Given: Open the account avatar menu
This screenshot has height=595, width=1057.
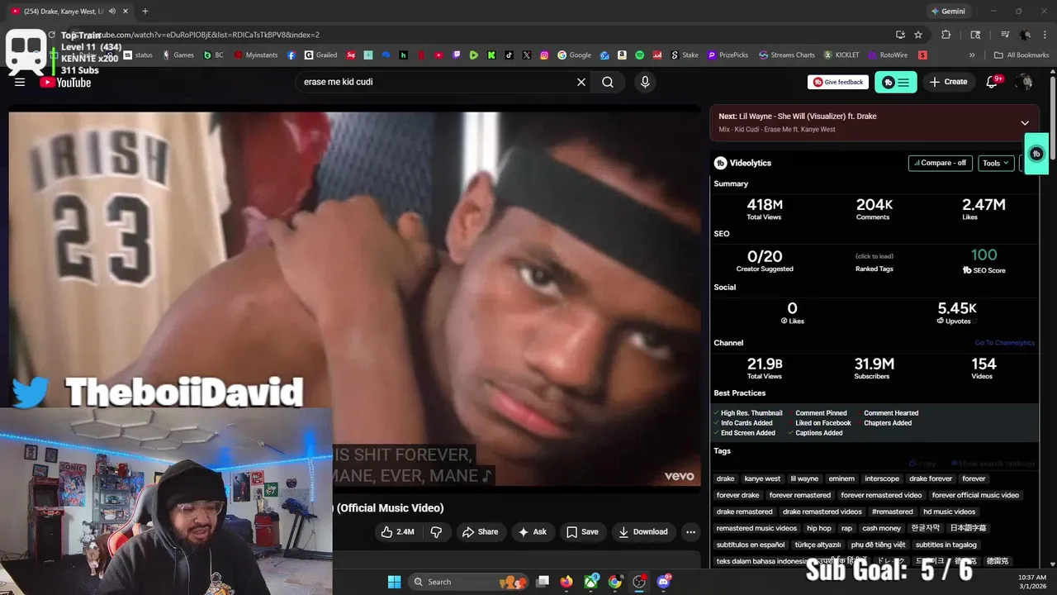Looking at the screenshot, I should [x=1025, y=82].
